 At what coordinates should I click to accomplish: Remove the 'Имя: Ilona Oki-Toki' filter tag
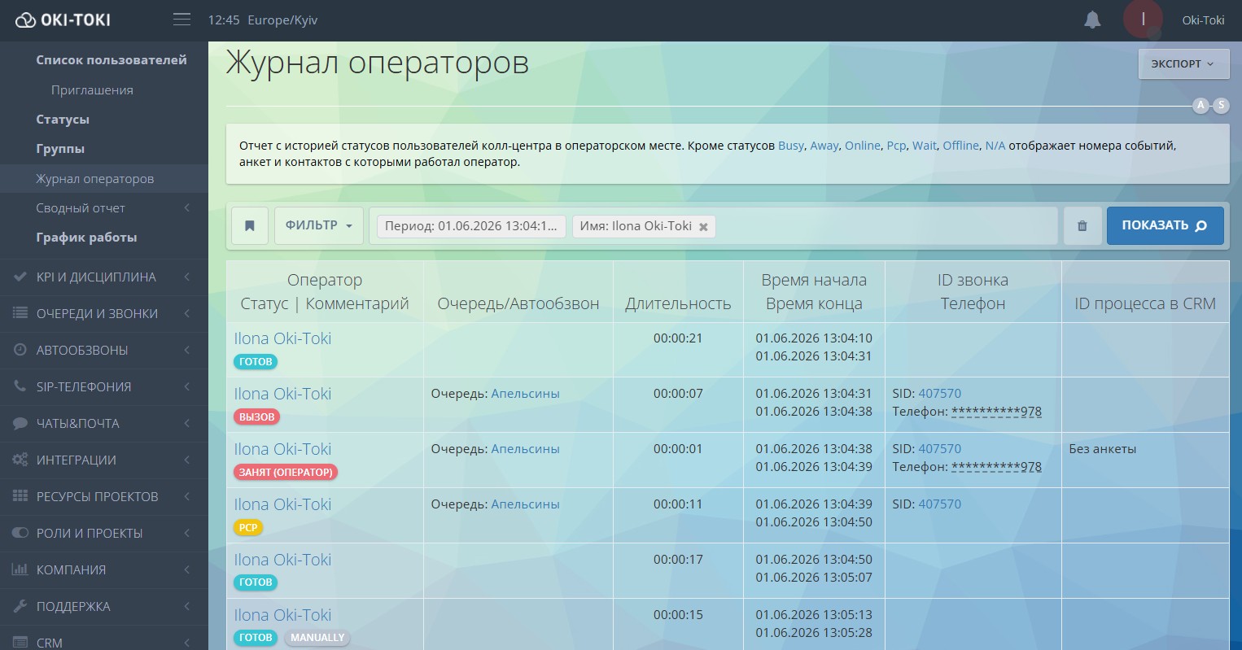click(703, 227)
